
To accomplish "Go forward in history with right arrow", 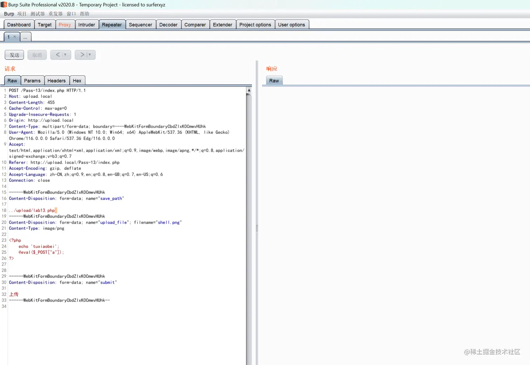I will tap(82, 55).
